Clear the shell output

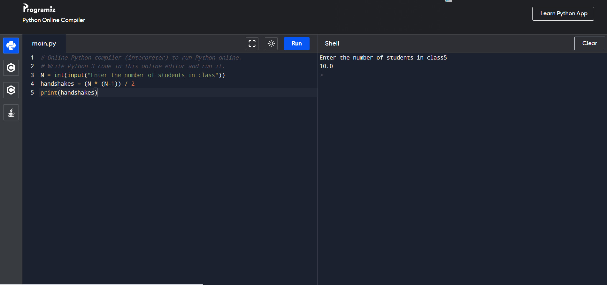pyautogui.click(x=589, y=44)
